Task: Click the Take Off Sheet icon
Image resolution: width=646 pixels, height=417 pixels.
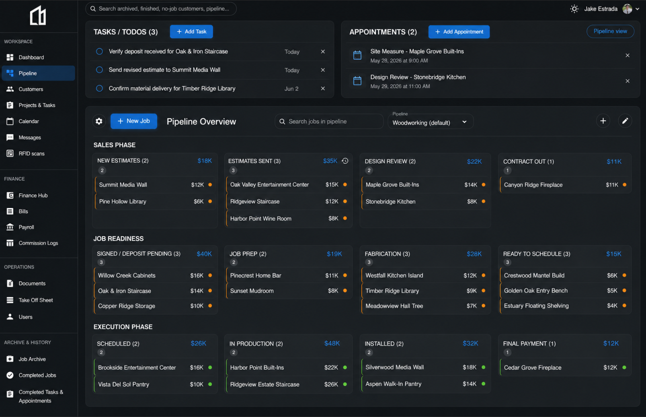Action: tap(10, 300)
